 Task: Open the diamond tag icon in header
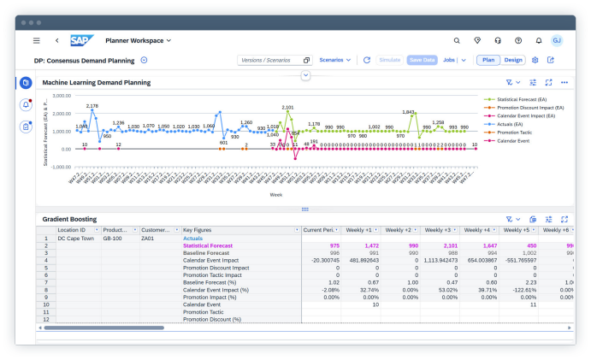click(477, 40)
